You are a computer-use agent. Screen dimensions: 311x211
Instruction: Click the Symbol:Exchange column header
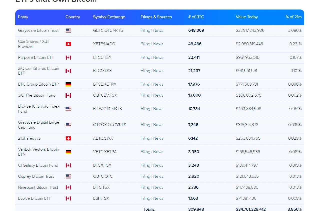click(109, 17)
